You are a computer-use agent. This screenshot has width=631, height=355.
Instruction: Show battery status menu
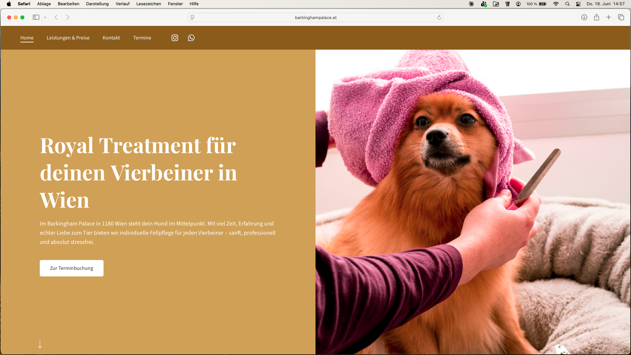pos(536,4)
